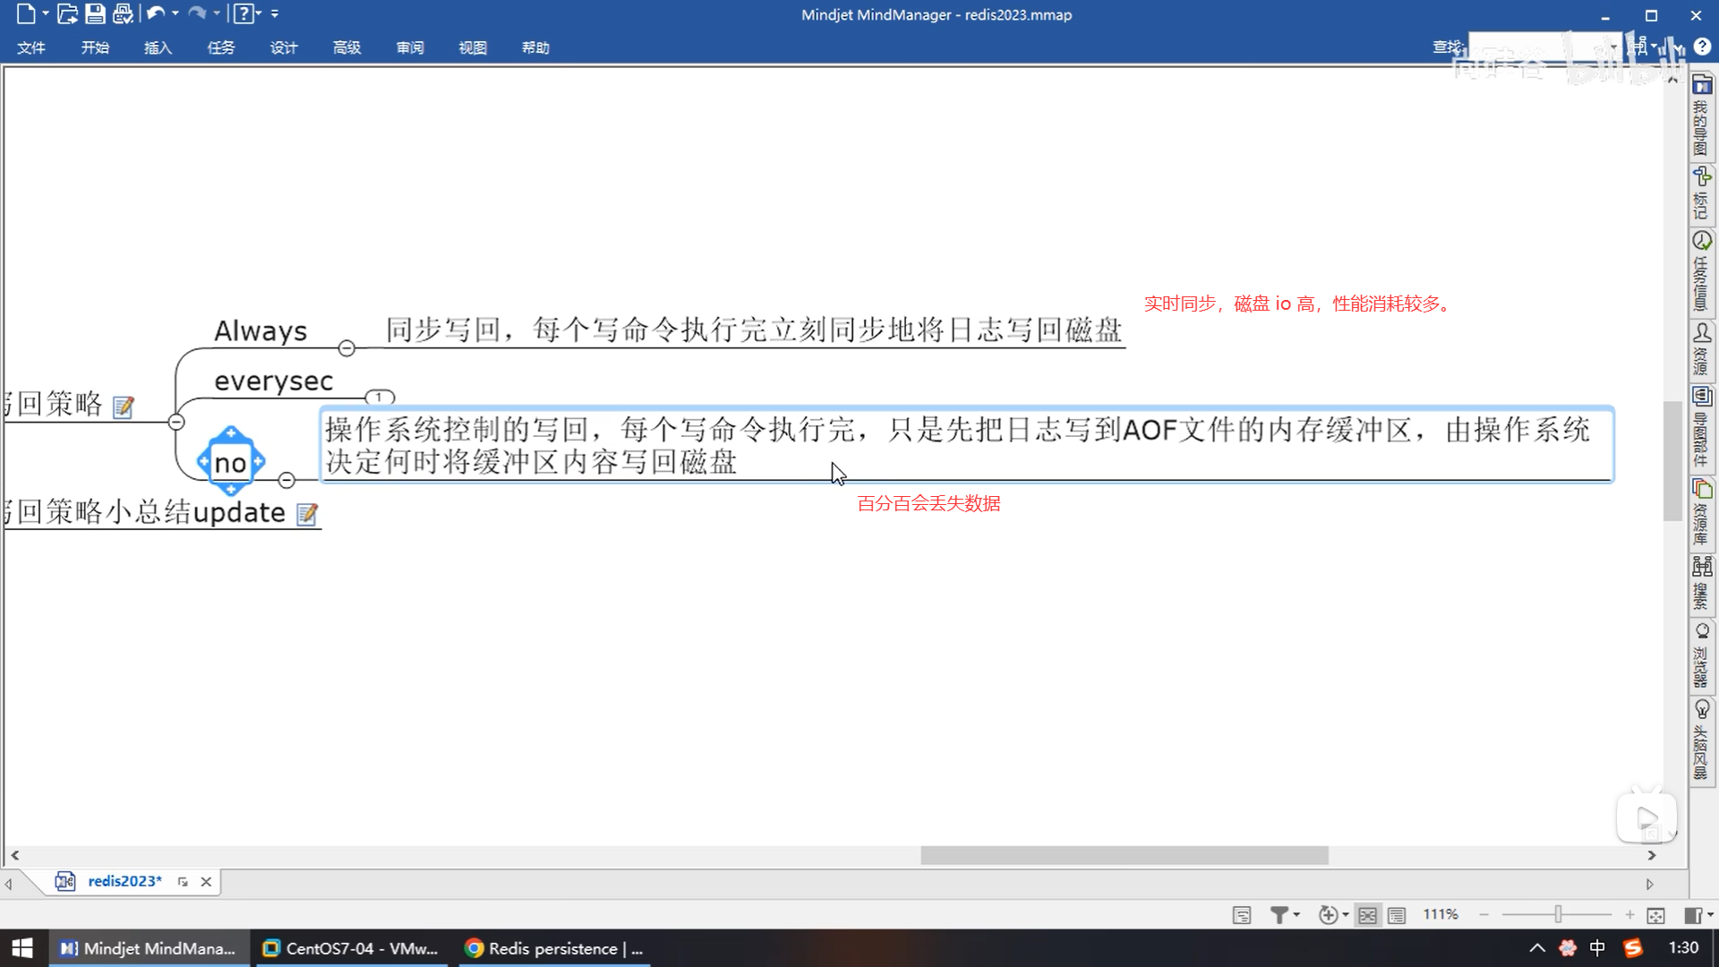Open the Undo history dropdown arrow
The image size is (1719, 967).
coord(175,13)
